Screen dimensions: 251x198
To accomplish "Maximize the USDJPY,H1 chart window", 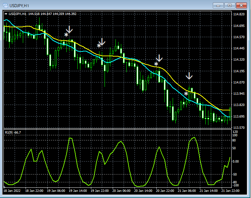I will click(230, 5).
